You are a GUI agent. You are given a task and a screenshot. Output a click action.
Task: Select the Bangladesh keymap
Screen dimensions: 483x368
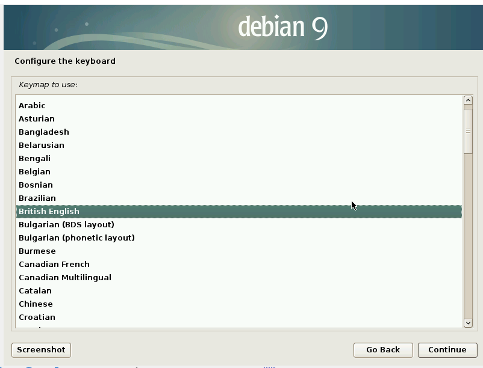click(44, 132)
